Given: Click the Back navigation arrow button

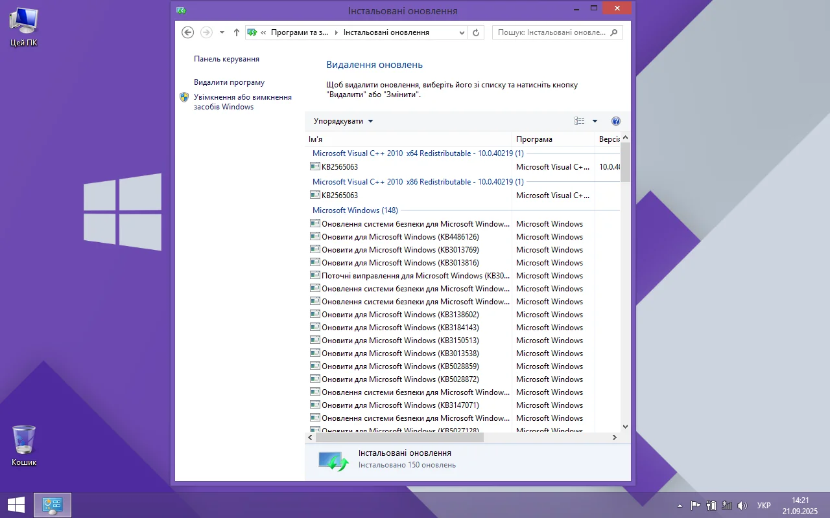Looking at the screenshot, I should [187, 32].
